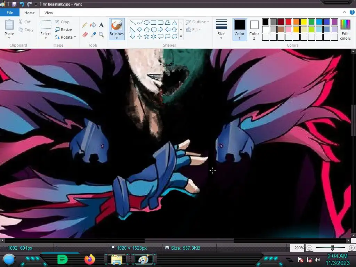Choose the Down arrow shape
Screen dimensions: 356x267
(133, 36)
